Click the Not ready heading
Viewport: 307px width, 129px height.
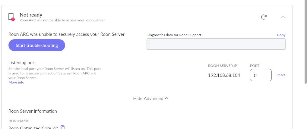click(31, 15)
